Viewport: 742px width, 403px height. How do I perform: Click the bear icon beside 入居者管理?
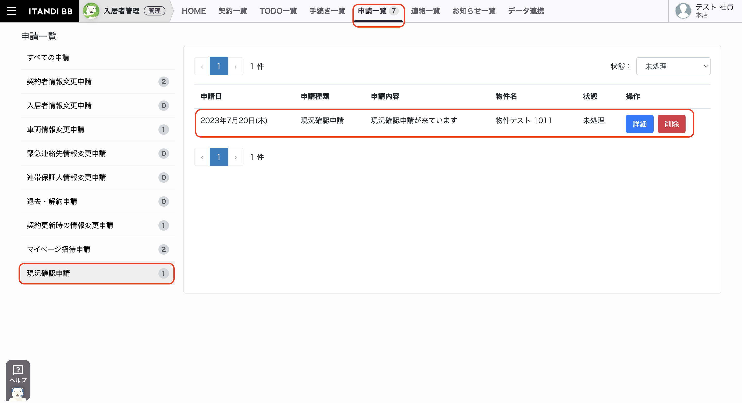point(91,11)
